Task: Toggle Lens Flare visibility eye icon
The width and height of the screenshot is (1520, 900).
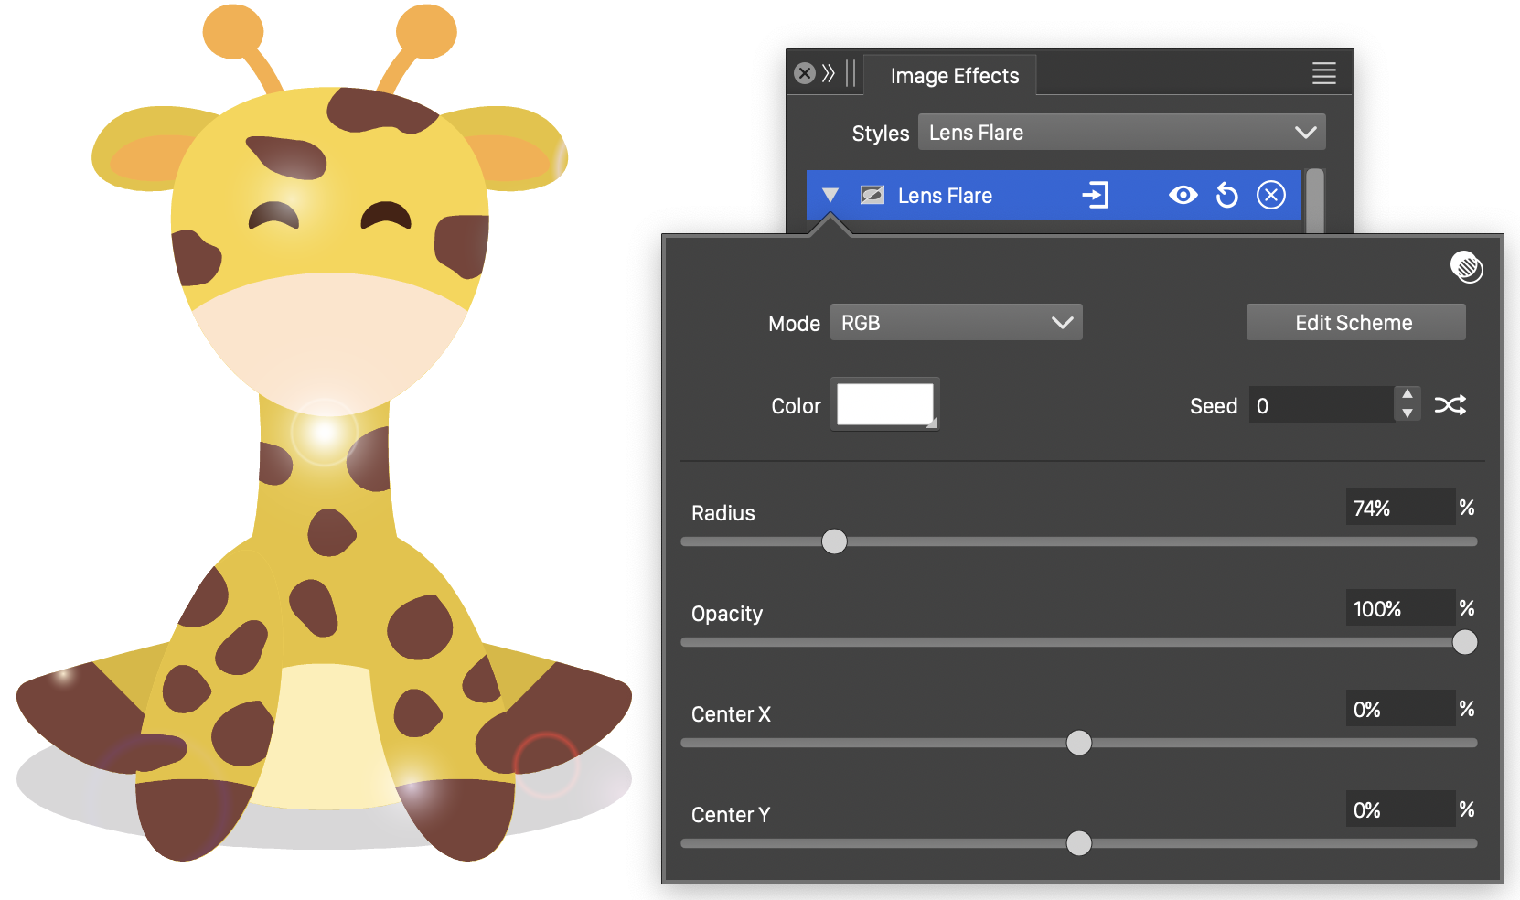Action: (1183, 195)
